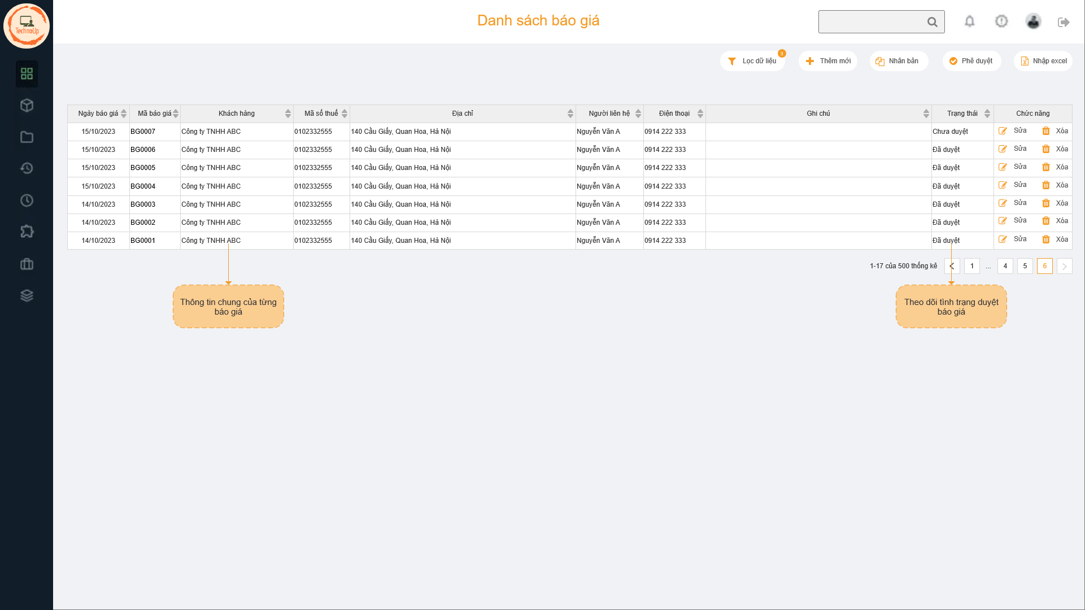Screen dimensions: 1085x610
Task: Click the Phê duyệt button
Action: 971,61
